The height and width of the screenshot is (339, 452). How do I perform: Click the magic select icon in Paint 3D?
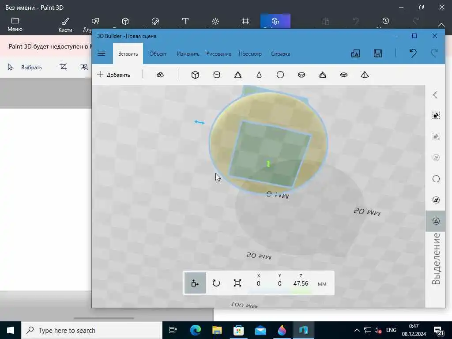click(84, 67)
